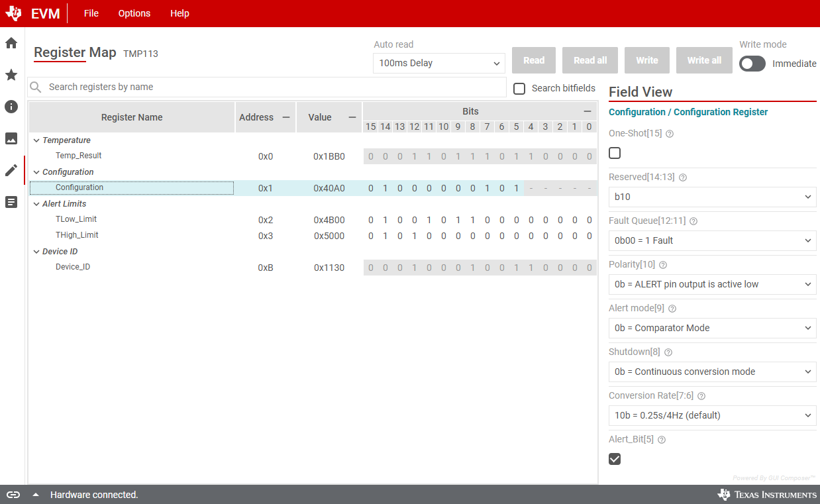This screenshot has width=820, height=504.
Task: Open the Home page sidebar icon
Action: click(11, 43)
